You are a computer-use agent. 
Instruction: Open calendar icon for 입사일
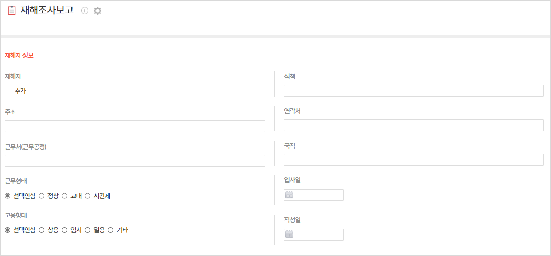(x=289, y=195)
